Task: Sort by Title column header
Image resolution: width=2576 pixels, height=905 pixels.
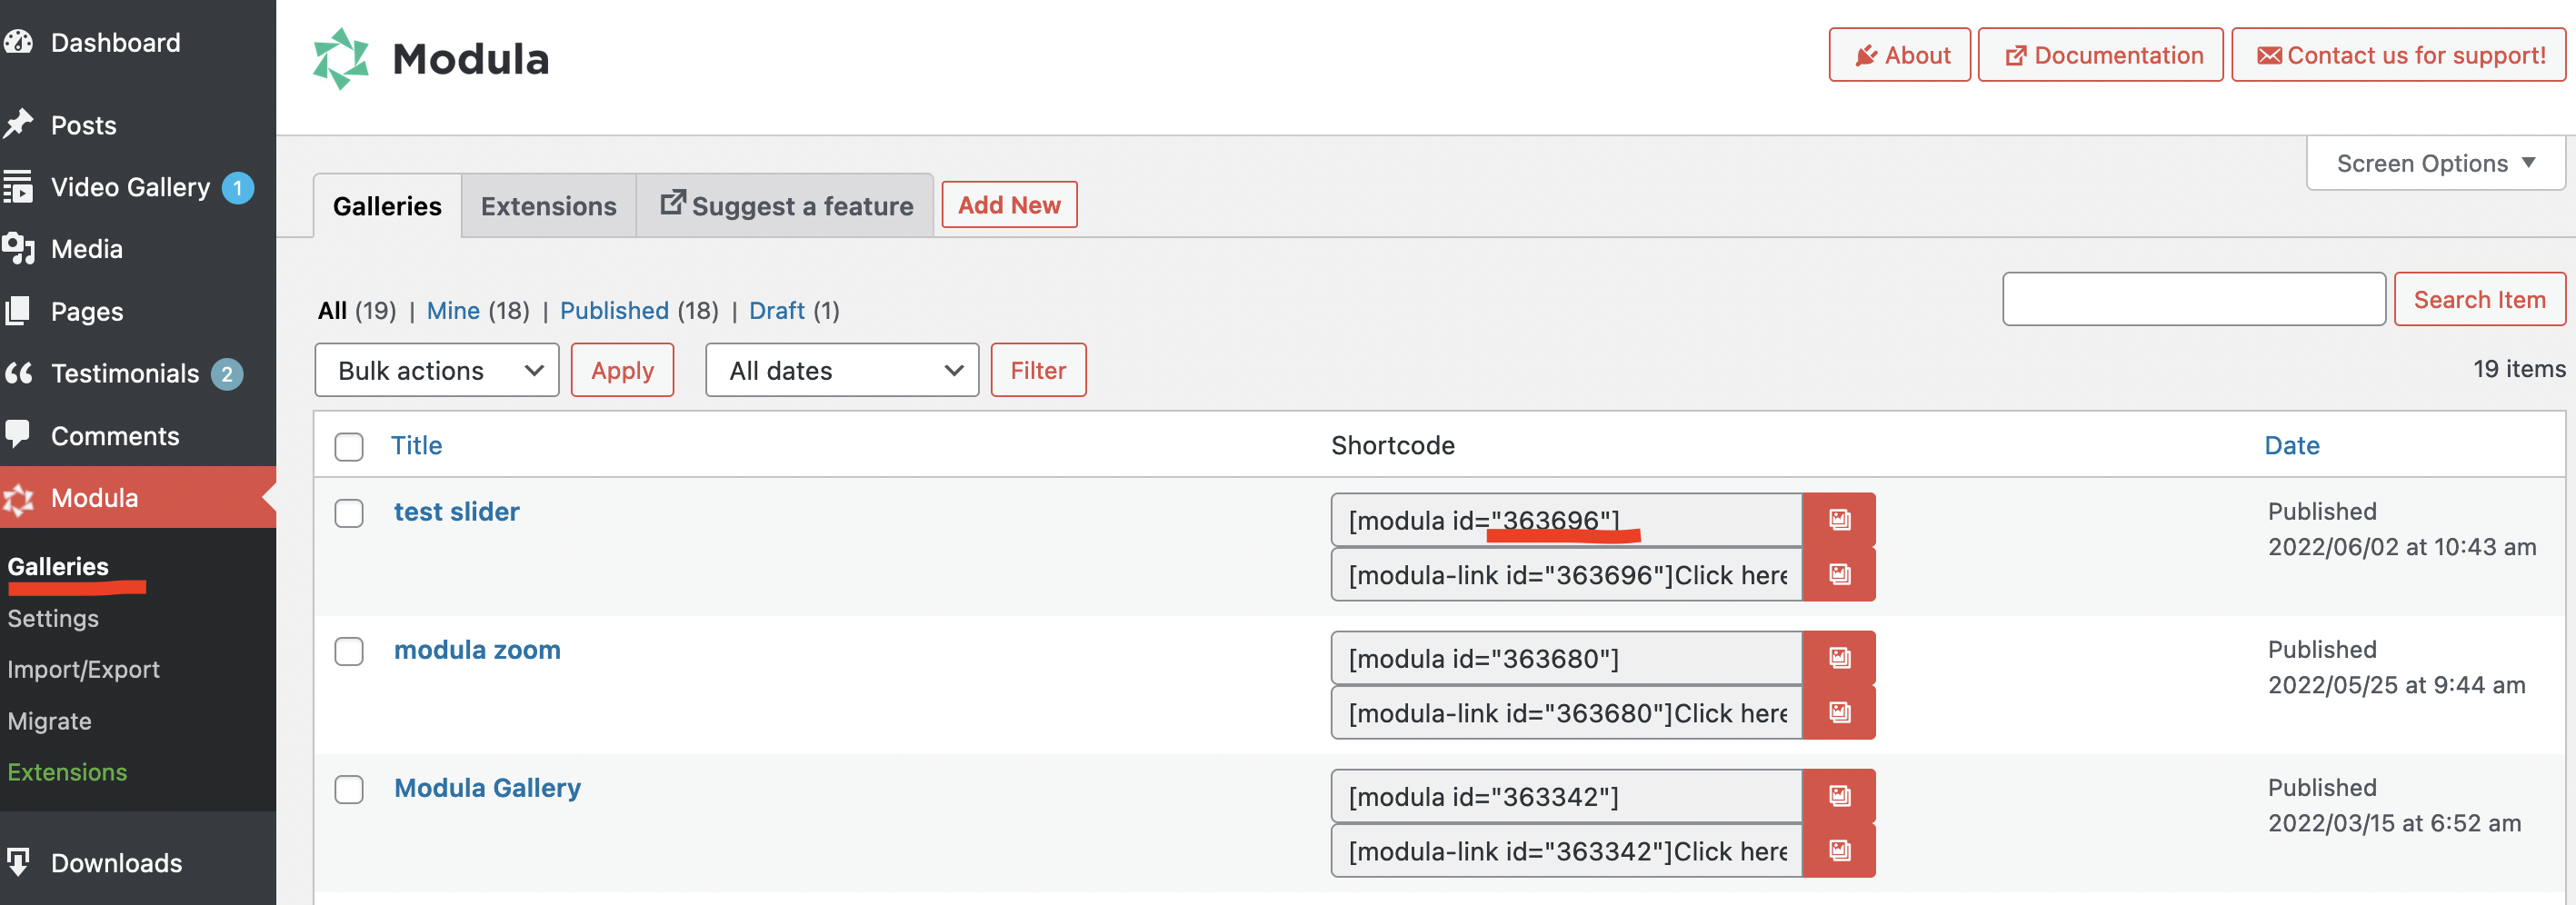Action: pos(416,445)
